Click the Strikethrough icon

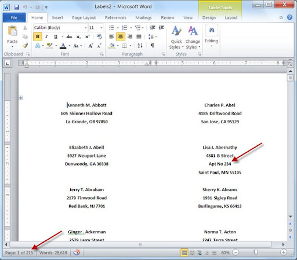(x=69, y=36)
